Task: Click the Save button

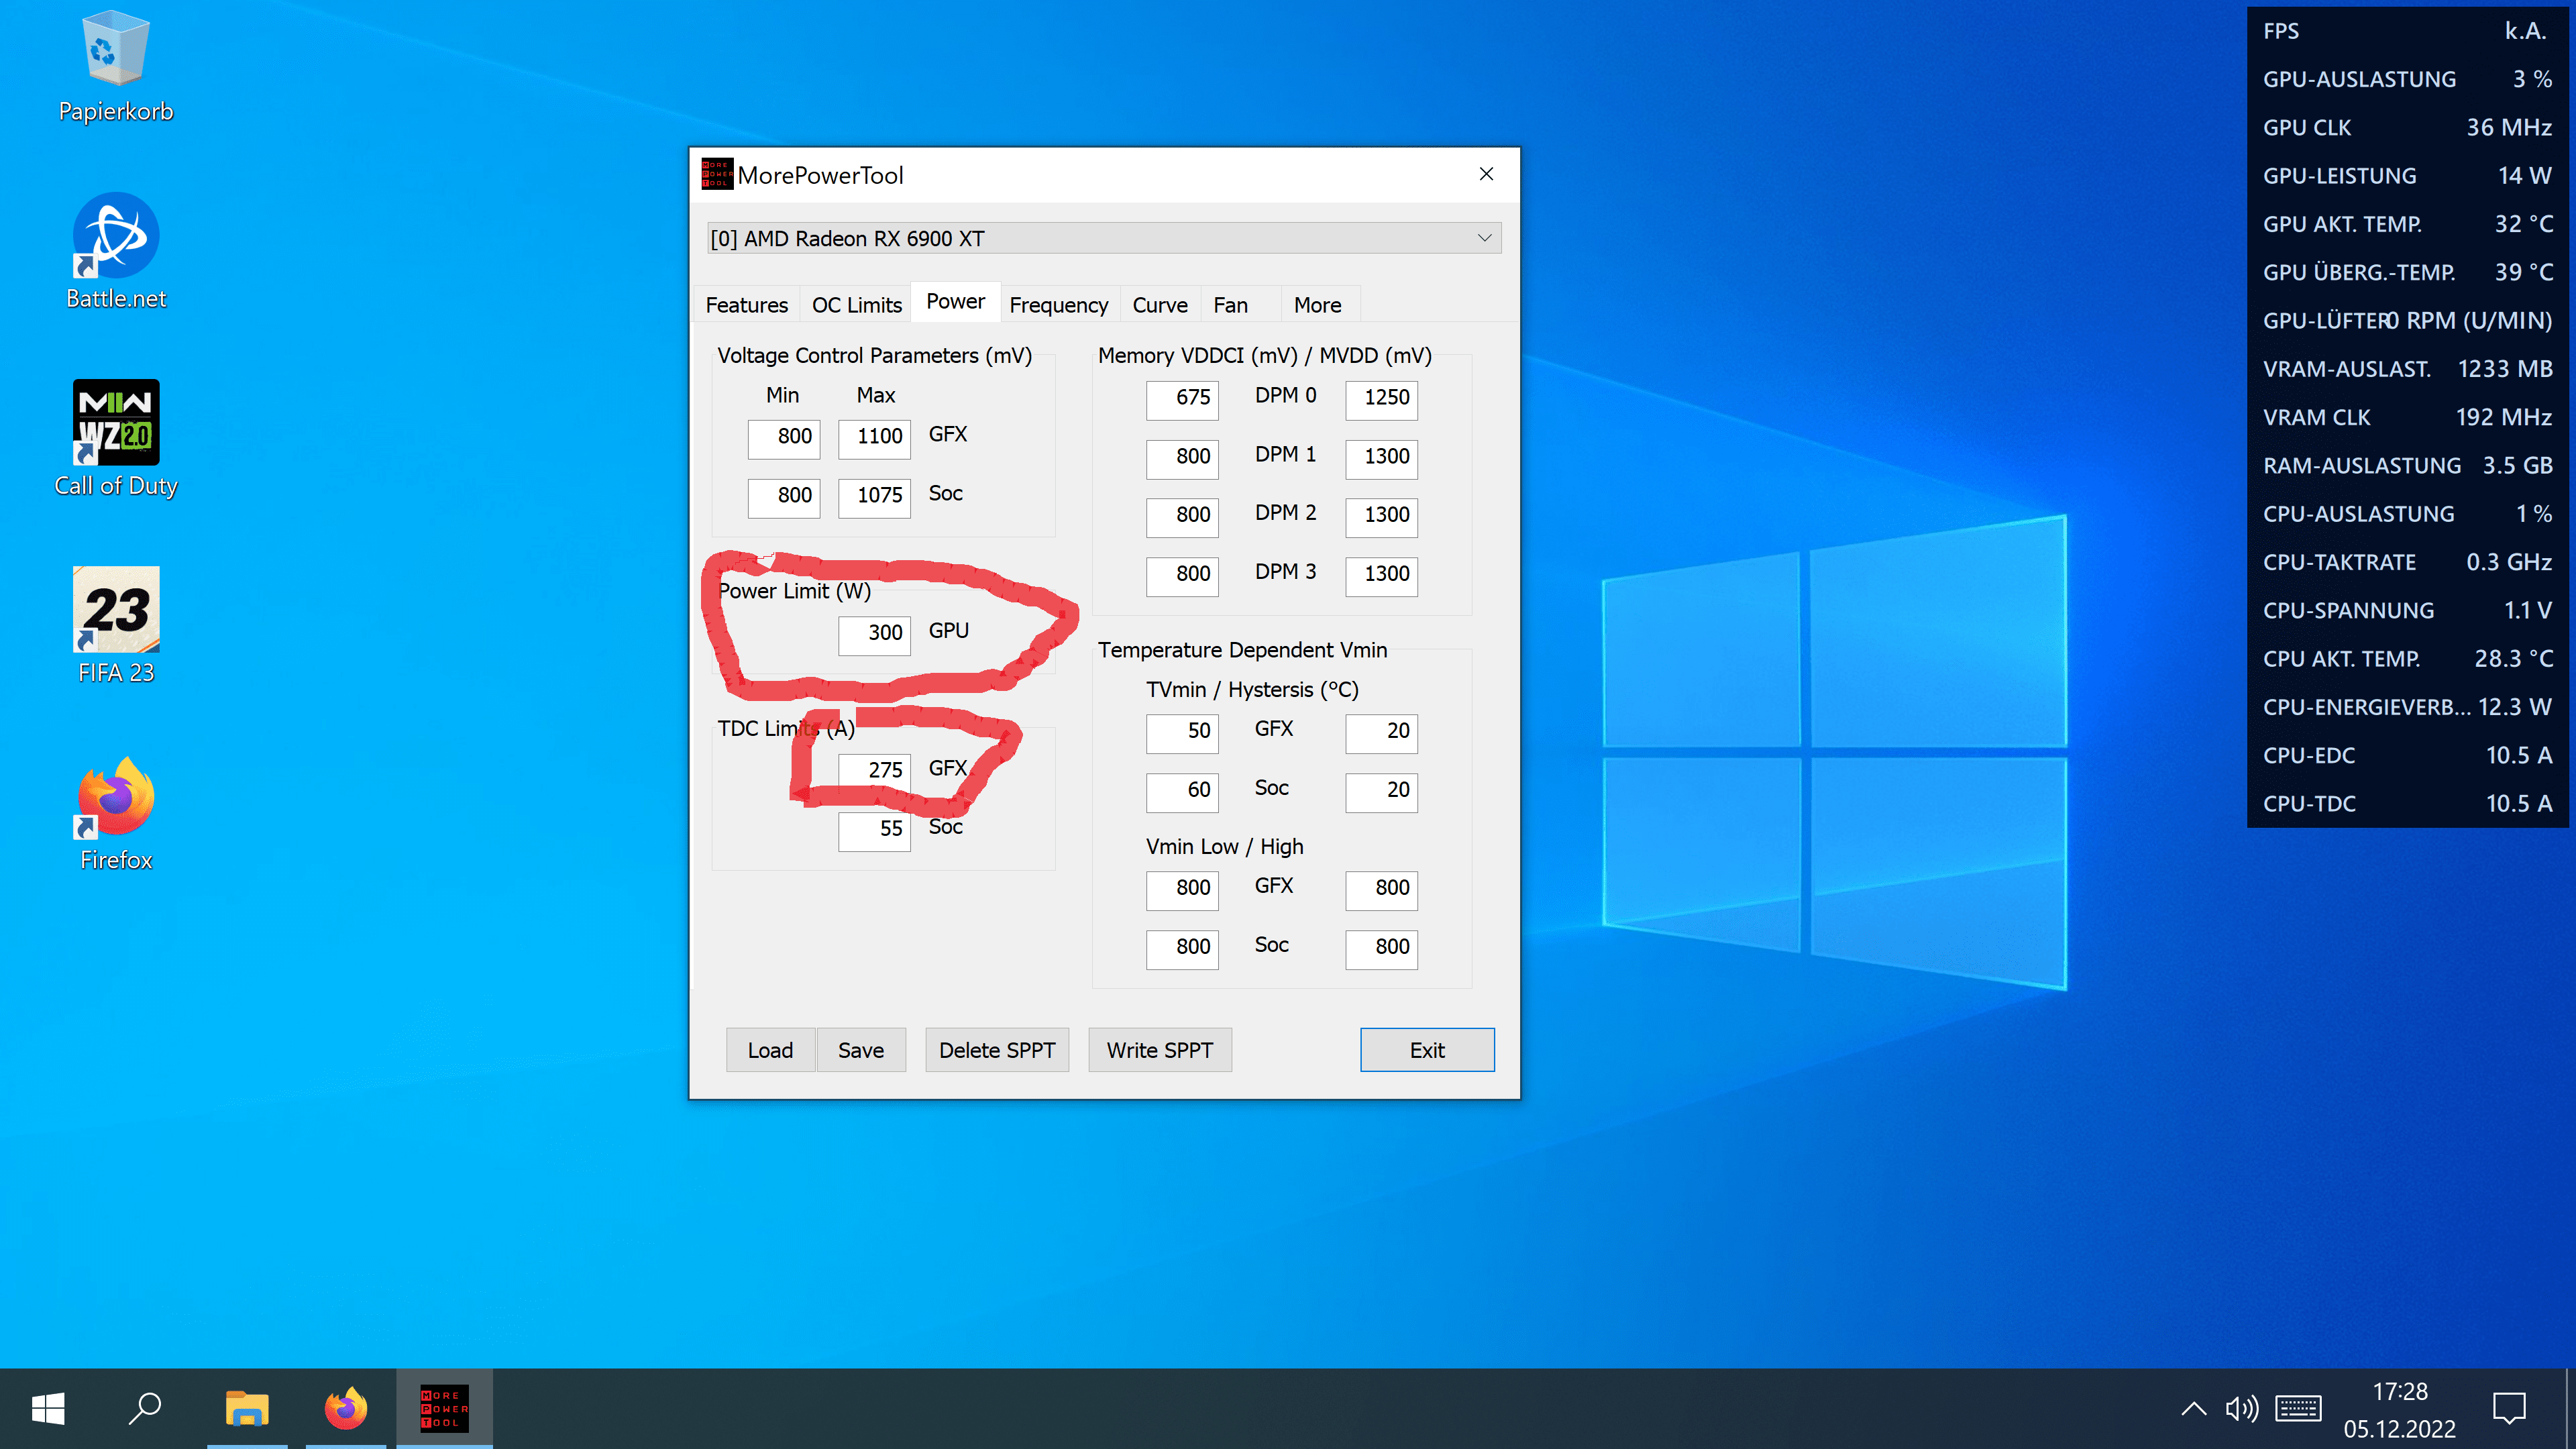Action: tap(861, 1050)
